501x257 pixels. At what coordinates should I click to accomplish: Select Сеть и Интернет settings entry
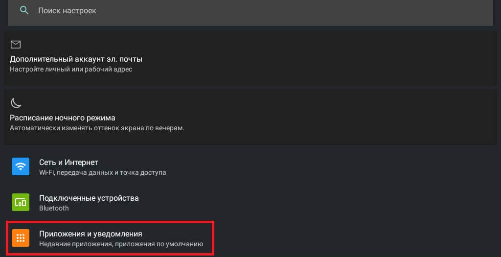(x=250, y=166)
